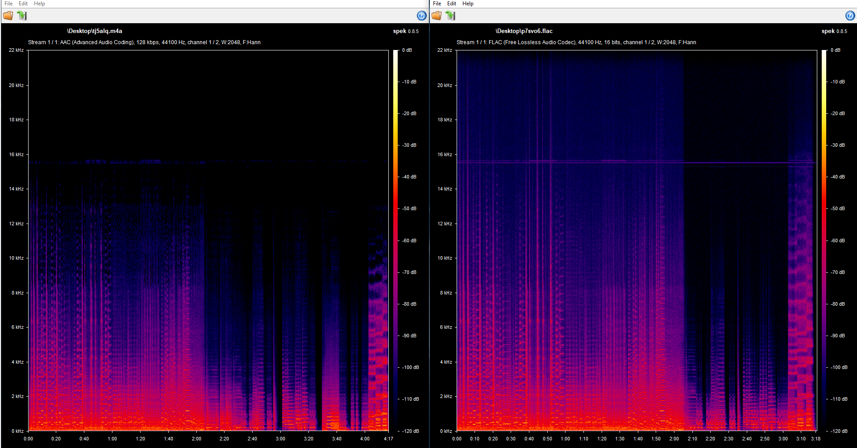
Task: Click the 0 dB label in the m4a window
Action: point(407,50)
